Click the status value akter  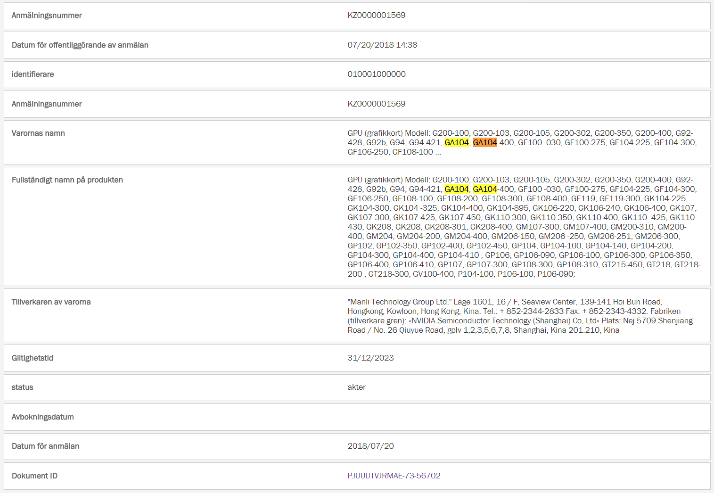356,387
